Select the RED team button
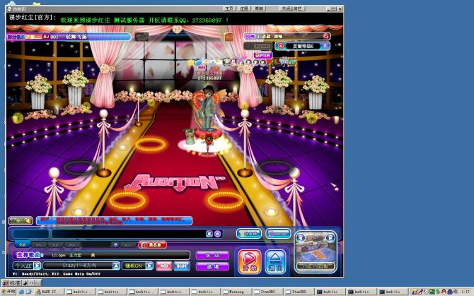 click(x=163, y=266)
